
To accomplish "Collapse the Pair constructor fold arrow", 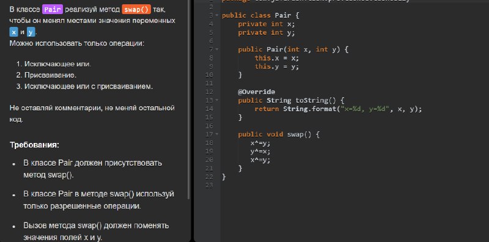I will click(x=217, y=50).
